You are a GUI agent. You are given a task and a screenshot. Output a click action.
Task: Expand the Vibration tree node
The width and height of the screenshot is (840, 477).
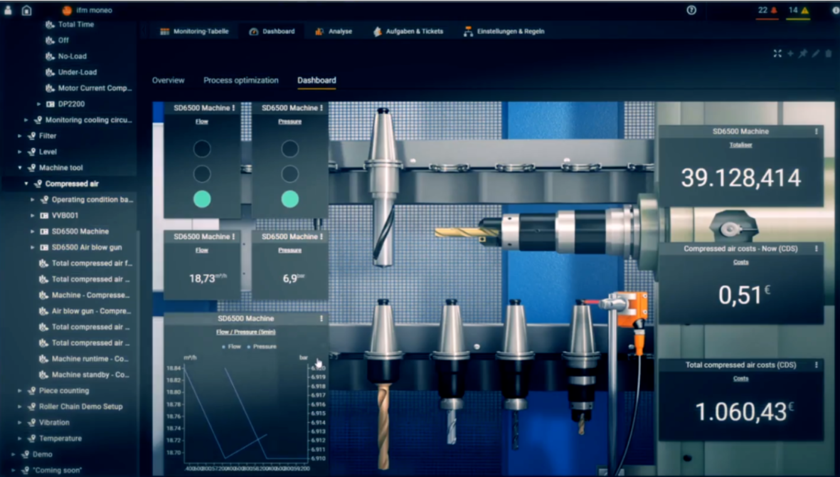point(20,422)
